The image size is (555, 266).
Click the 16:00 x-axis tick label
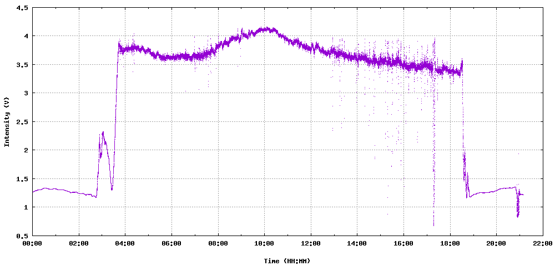click(403, 243)
